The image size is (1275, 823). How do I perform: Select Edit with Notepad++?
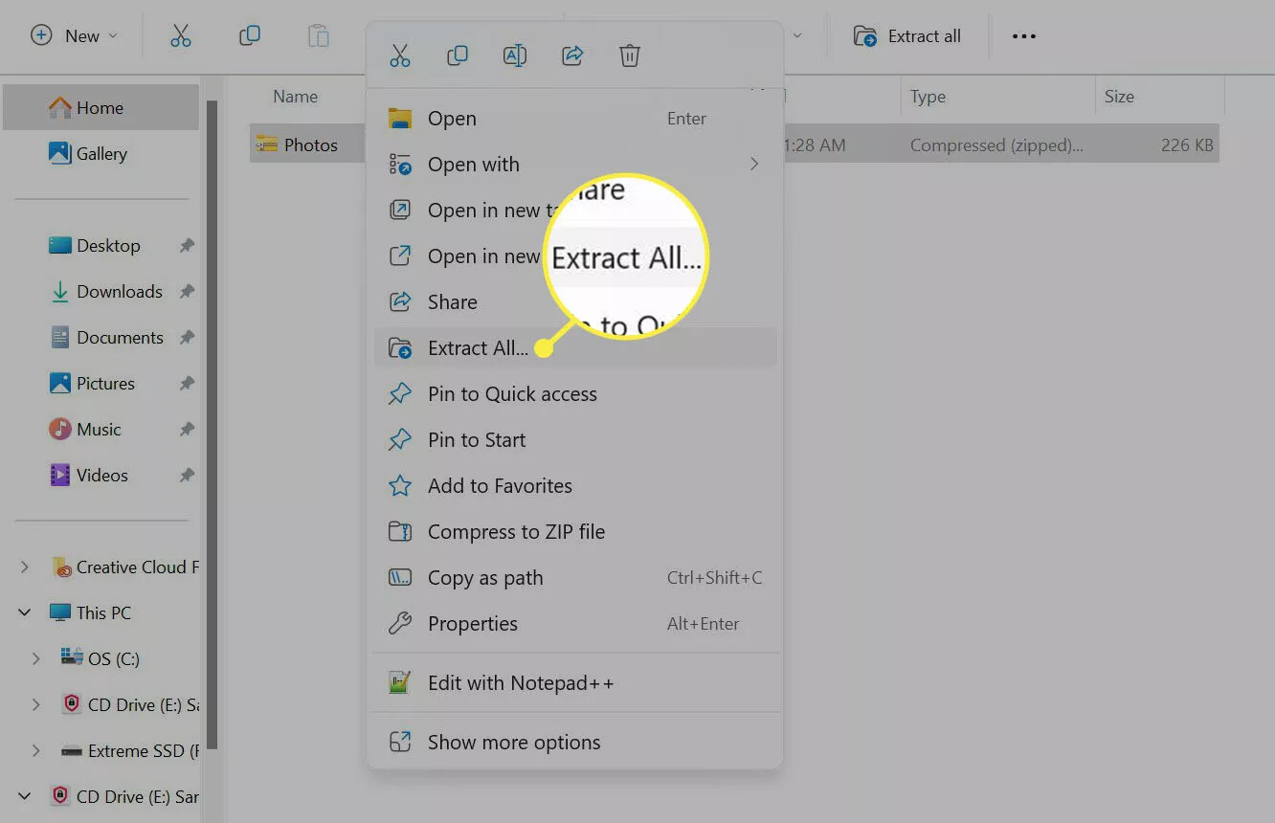click(x=574, y=683)
